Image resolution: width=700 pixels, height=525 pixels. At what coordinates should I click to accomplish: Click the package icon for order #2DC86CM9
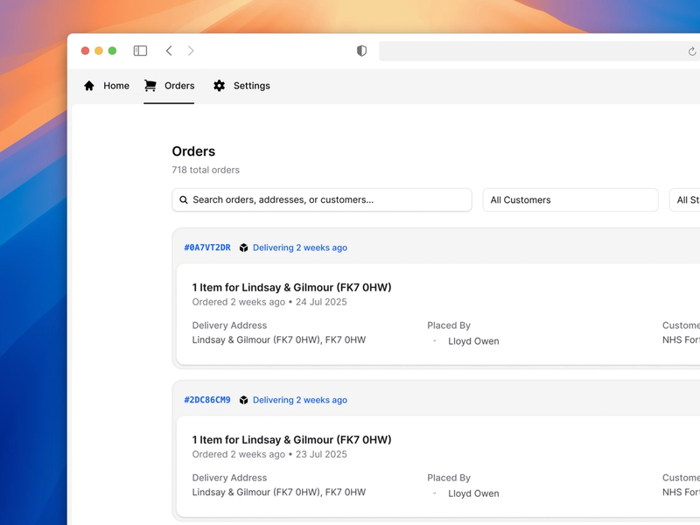point(244,400)
